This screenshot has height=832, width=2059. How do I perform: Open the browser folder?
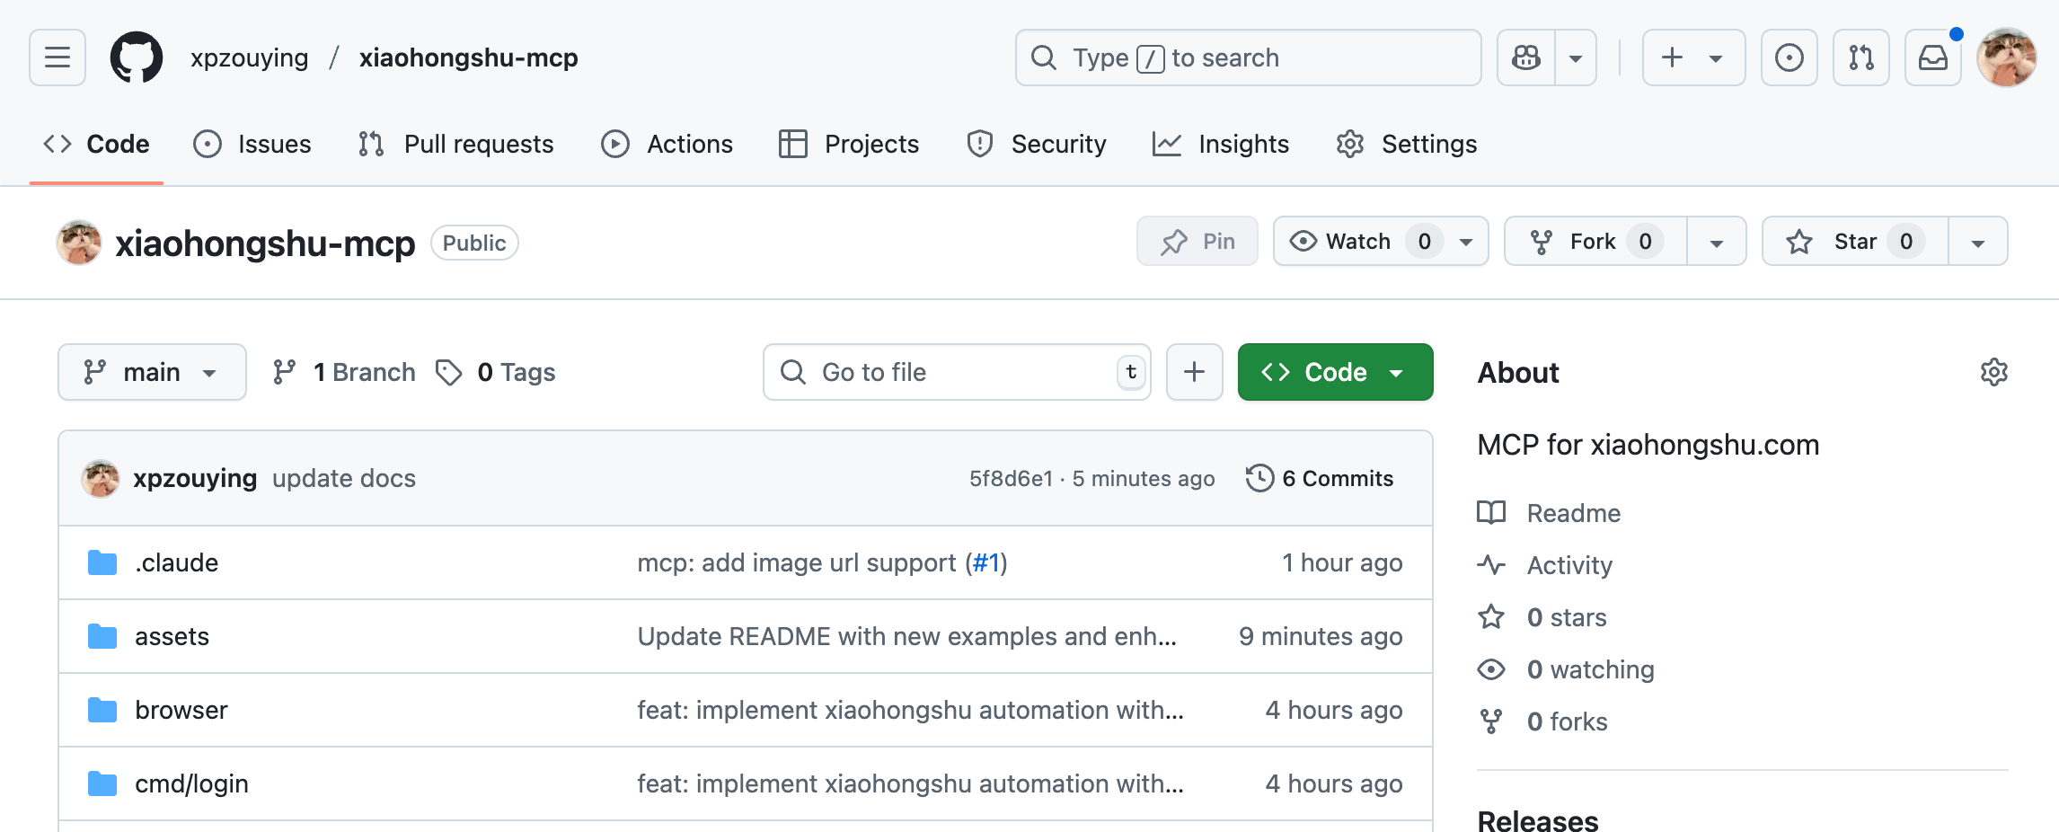(181, 710)
